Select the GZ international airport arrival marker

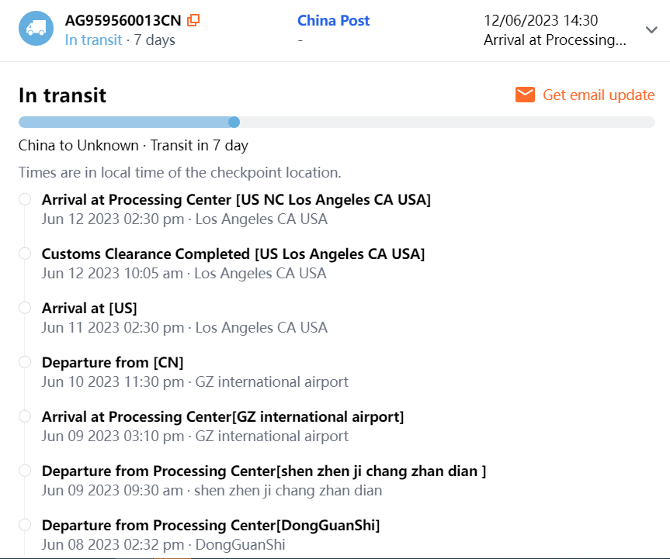pyautogui.click(x=25, y=416)
